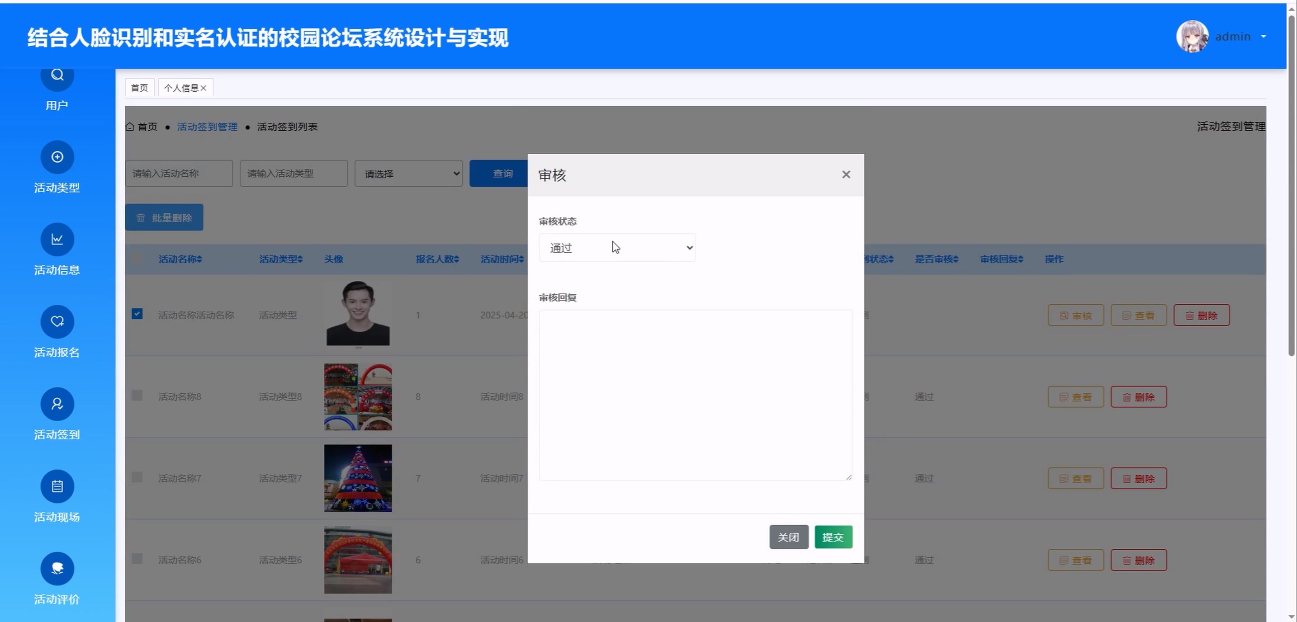Open the 请选择 filter dropdown

[x=408, y=174]
